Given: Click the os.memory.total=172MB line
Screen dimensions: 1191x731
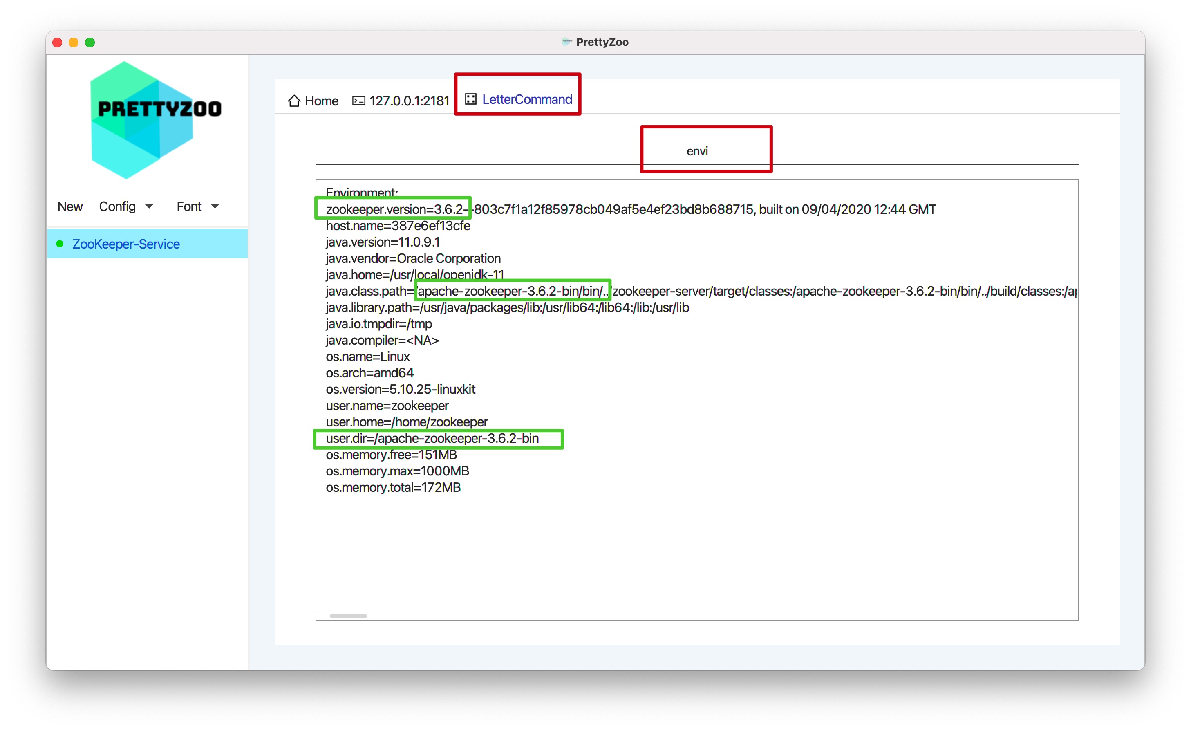Looking at the screenshot, I should (x=394, y=488).
